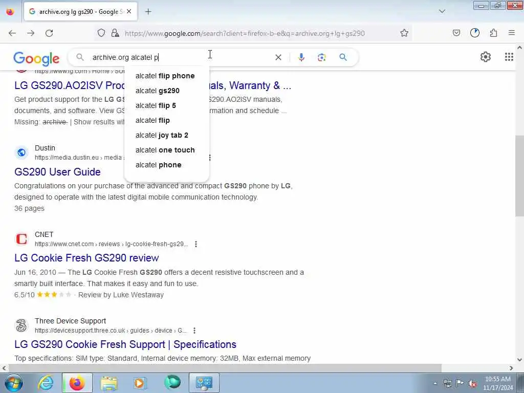Open the Action Center flag icon
This screenshot has width=524, height=393.
460,383
